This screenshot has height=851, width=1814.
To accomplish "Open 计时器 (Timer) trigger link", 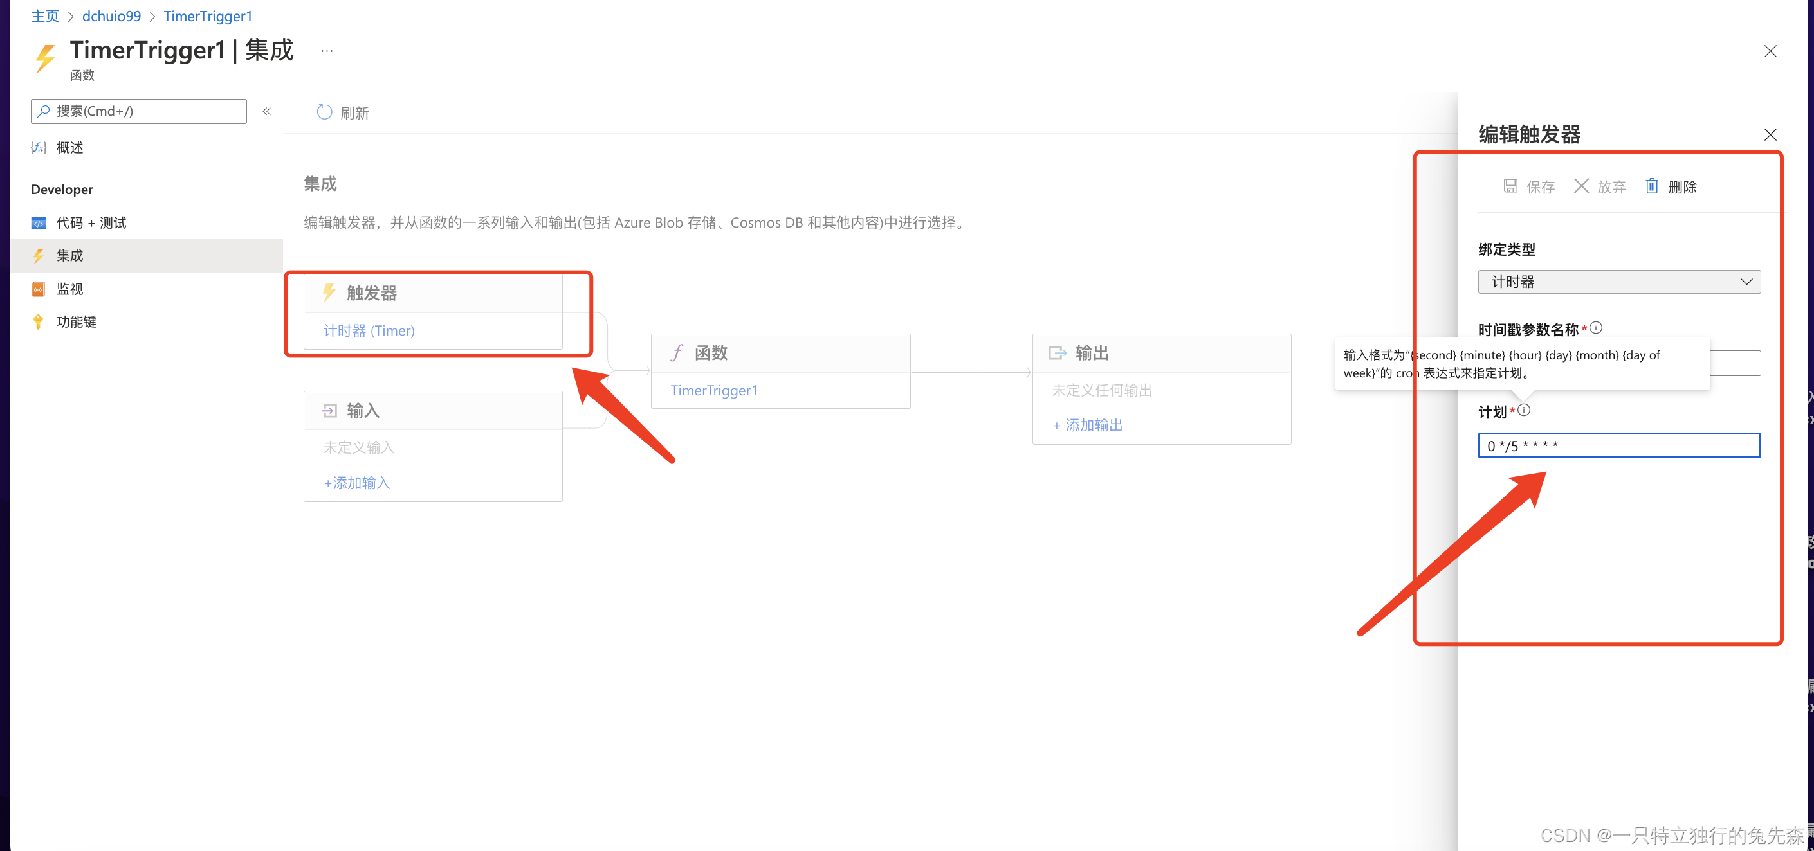I will point(369,330).
